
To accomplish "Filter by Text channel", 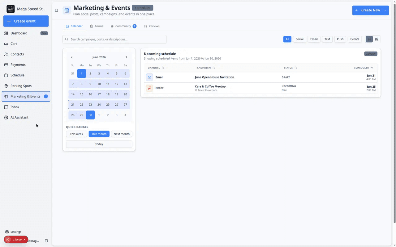I will [327, 39].
